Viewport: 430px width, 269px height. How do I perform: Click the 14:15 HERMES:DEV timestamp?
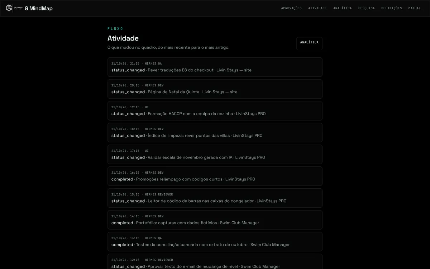(138, 217)
